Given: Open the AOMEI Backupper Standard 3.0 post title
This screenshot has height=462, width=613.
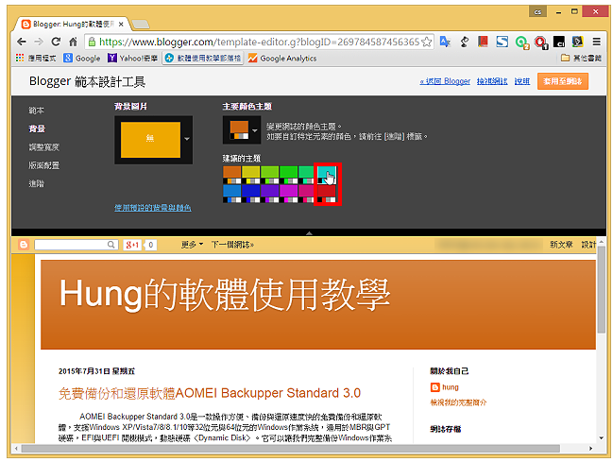Looking at the screenshot, I should 210,393.
